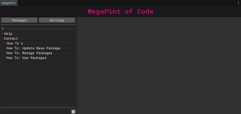The height and width of the screenshot is (114, 241).
Task: Click the MegaPint of Code title
Action: coord(120,11)
